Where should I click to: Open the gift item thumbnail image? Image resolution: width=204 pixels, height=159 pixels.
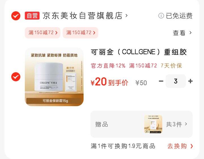(x=153, y=124)
